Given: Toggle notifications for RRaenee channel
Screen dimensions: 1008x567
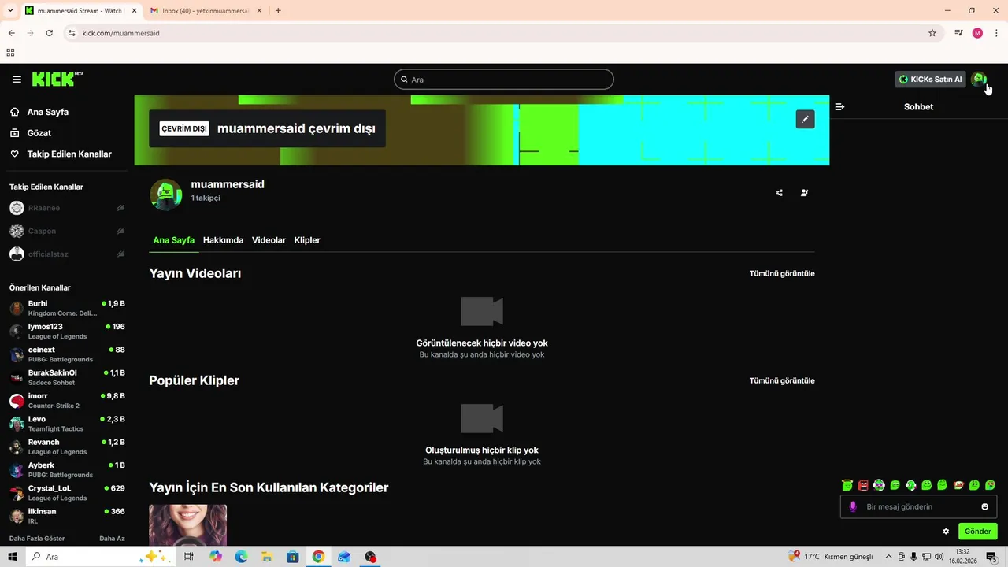Looking at the screenshot, I should coord(120,208).
